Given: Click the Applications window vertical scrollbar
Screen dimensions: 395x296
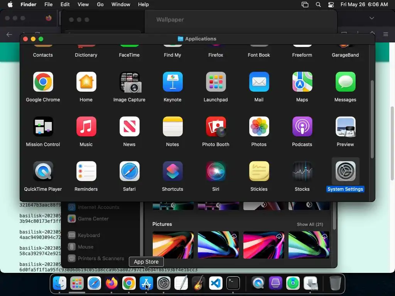Looking at the screenshot, I should [372, 119].
